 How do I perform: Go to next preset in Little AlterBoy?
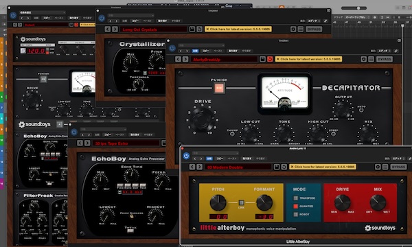tap(200, 167)
